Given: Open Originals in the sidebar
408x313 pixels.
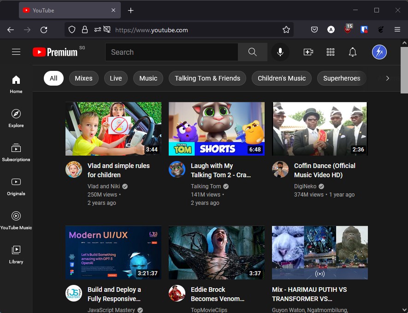Looking at the screenshot, I should coord(16,186).
